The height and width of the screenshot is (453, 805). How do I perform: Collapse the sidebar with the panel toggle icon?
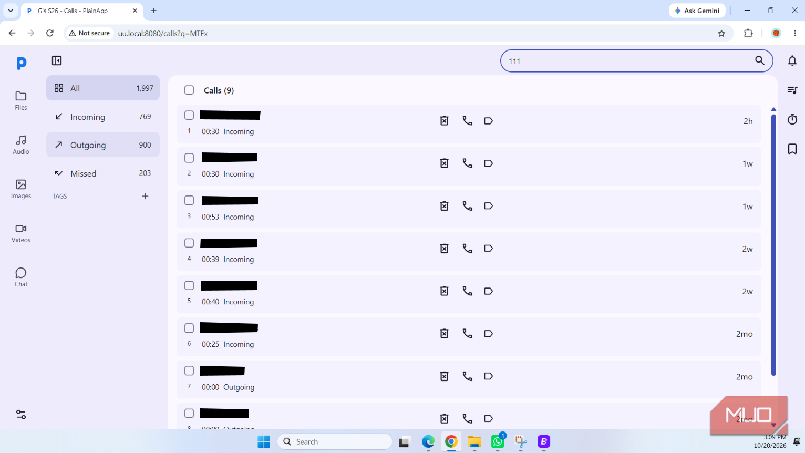(57, 61)
